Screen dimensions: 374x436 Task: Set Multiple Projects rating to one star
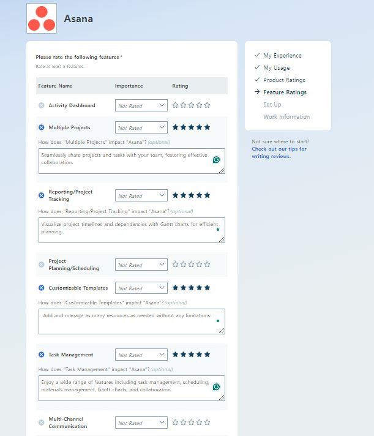click(x=175, y=127)
